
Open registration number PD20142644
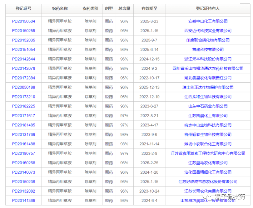tap(24, 59)
